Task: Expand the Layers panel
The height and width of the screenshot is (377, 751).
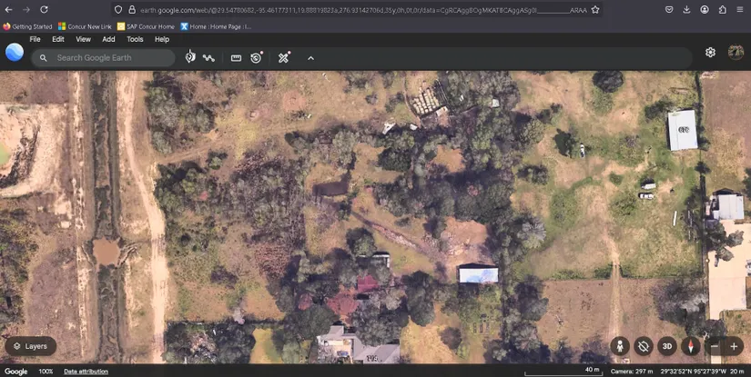Action: tap(30, 346)
